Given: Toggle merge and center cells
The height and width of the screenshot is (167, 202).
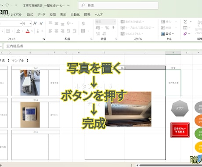Looking at the screenshot, I should tap(83, 31).
